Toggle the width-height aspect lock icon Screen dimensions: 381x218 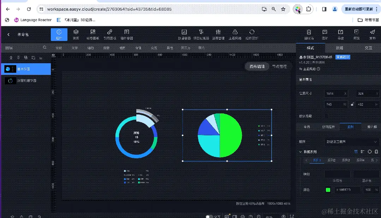click(352, 104)
